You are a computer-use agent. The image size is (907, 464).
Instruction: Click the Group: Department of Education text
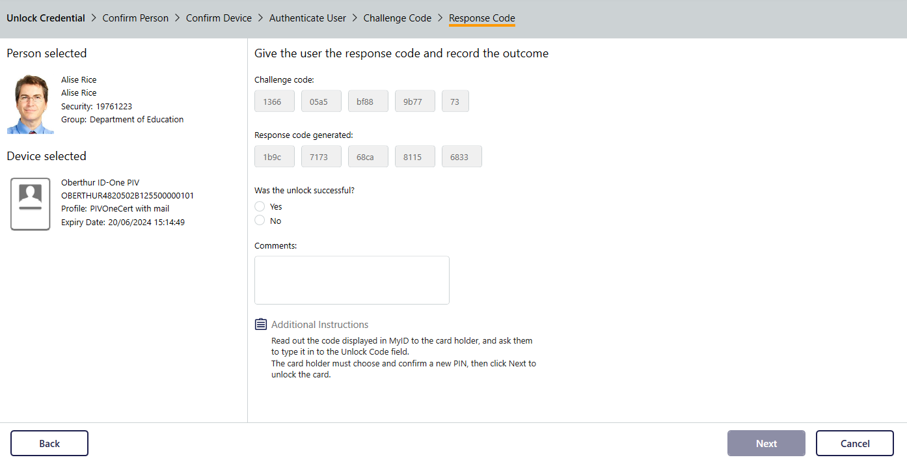(122, 120)
